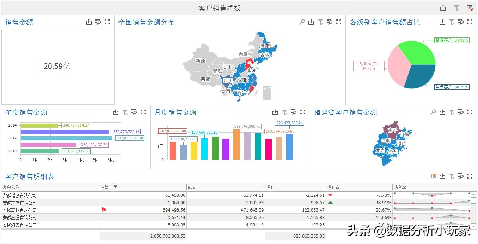Export the 全国销售金额分布 map chart
Image resolution: width=478 pixels, height=244 pixels.
[x=311, y=22]
